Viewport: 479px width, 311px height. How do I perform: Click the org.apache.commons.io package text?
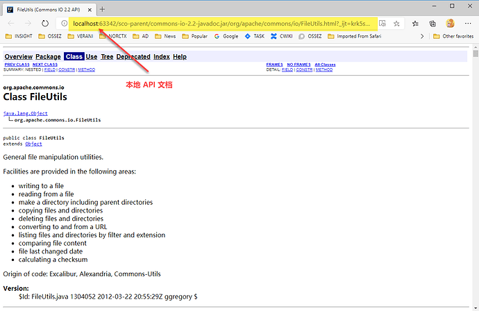click(33, 87)
